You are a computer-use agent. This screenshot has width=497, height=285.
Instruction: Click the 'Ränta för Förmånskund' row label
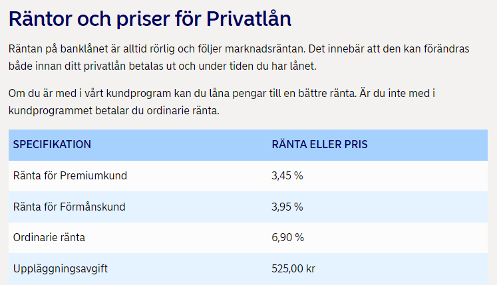(69, 207)
